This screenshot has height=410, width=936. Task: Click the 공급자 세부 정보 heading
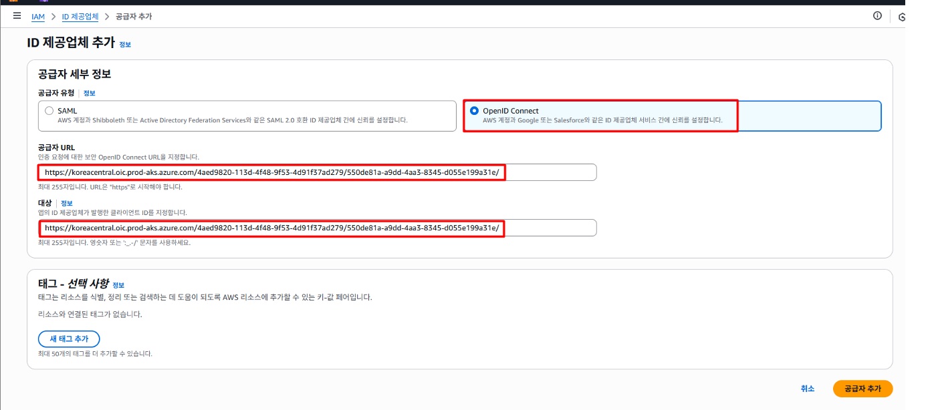(x=74, y=74)
